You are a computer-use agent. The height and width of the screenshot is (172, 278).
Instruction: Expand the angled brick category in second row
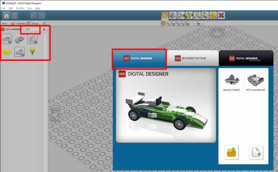point(20,51)
